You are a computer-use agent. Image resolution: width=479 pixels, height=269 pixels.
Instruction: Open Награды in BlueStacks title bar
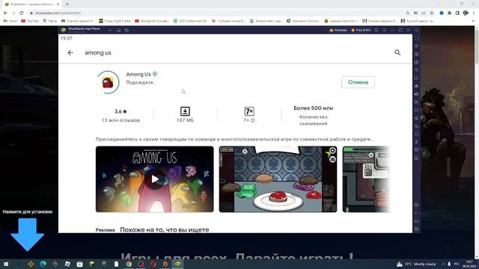338,30
